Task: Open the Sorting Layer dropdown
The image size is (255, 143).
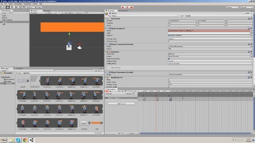Action: tap(210, 39)
